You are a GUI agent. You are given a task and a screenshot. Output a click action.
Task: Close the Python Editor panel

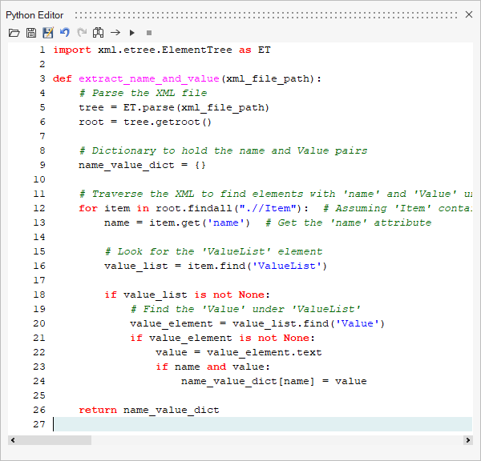click(469, 14)
